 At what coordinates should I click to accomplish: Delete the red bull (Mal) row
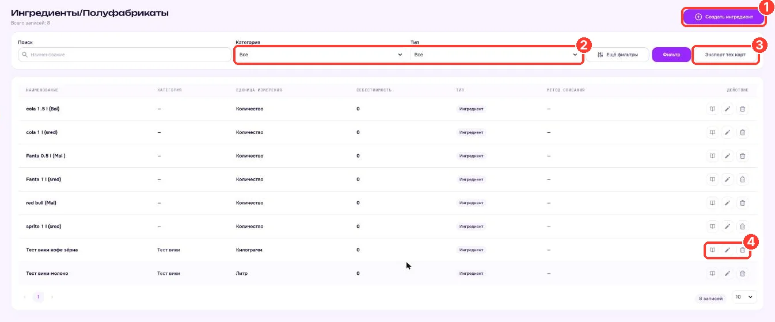point(742,203)
